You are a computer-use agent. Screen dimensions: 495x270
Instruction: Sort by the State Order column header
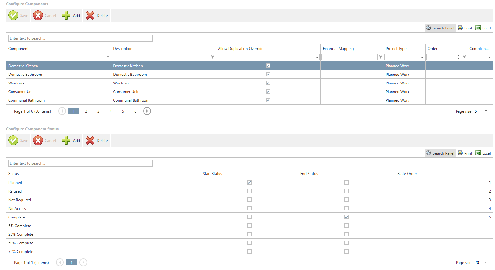tap(407, 174)
